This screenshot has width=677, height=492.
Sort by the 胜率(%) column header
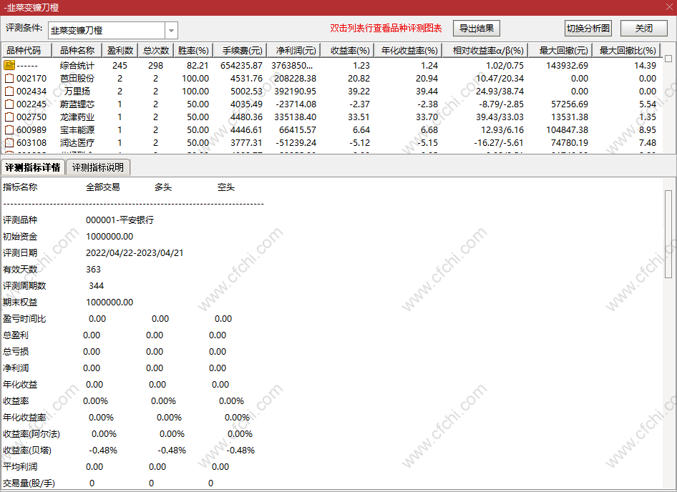click(193, 51)
